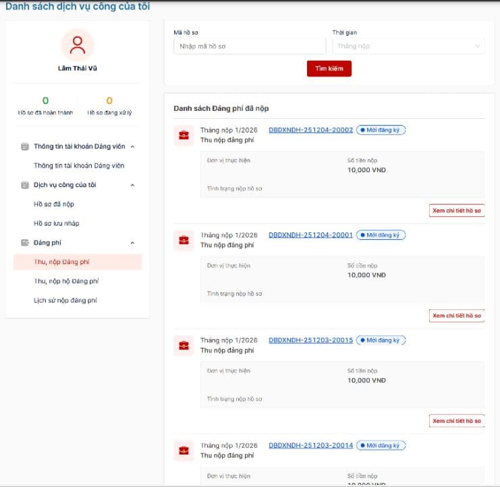Viewport: 500px width, 487px height.
Task: Collapse the Dịch vụ công của tôi section
Action: point(133,185)
